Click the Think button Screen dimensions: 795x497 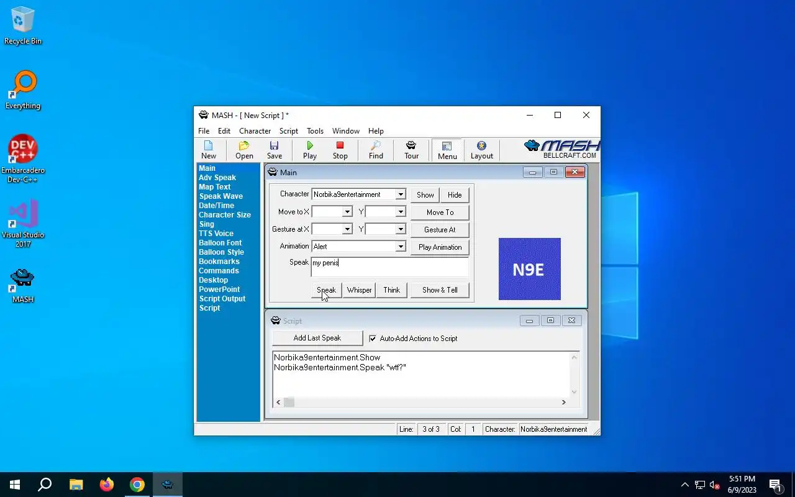pos(392,290)
